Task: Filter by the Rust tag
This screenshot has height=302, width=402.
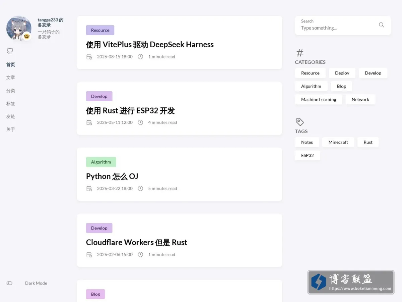Action: tap(368, 142)
